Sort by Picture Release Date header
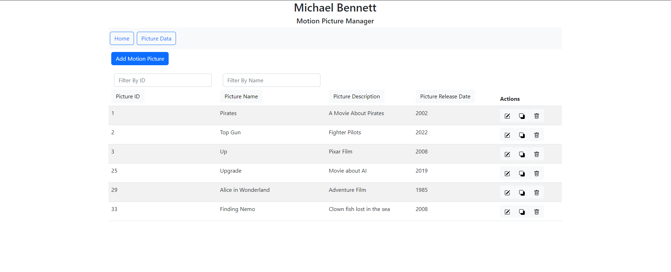The image size is (671, 272). pyautogui.click(x=445, y=97)
